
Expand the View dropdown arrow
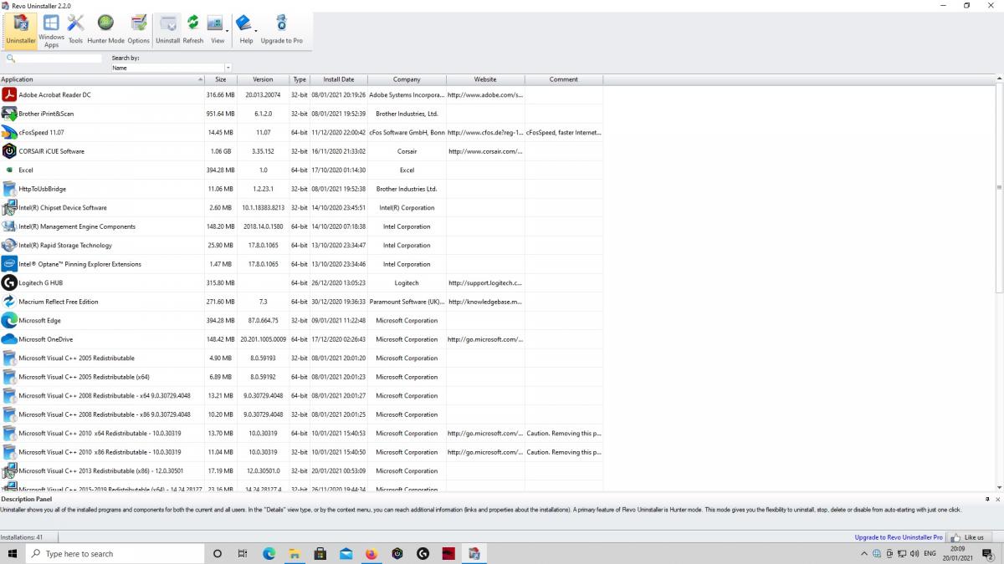pyautogui.click(x=228, y=31)
